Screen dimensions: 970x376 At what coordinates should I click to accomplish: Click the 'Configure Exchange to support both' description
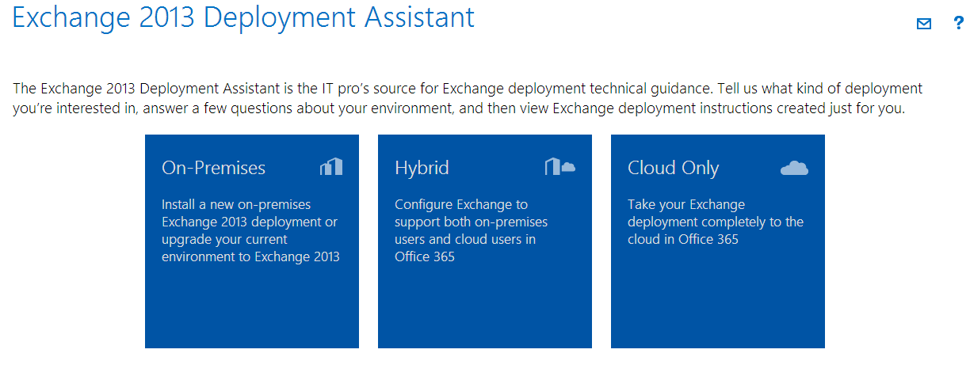[472, 230]
